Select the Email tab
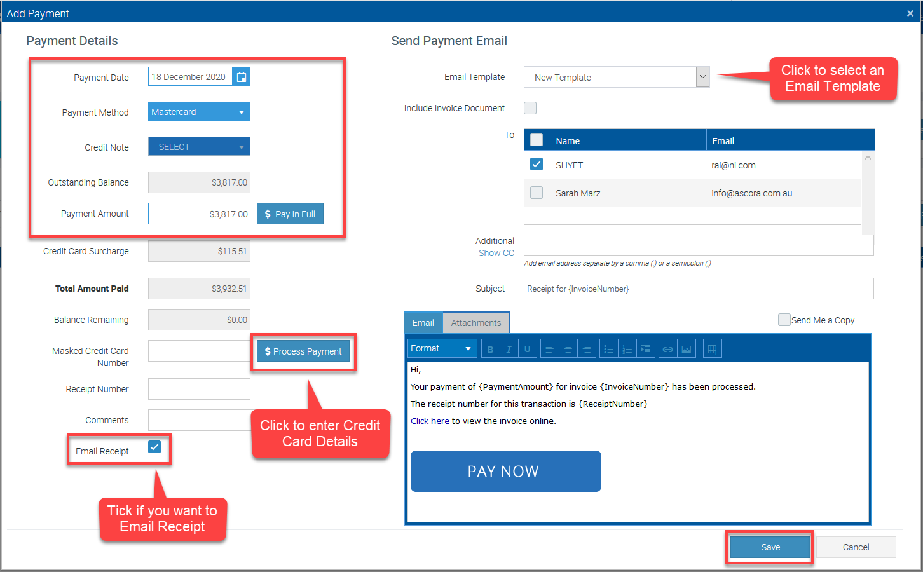 [423, 323]
